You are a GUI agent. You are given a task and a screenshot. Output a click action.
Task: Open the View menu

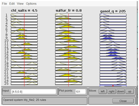(x=20, y=4)
